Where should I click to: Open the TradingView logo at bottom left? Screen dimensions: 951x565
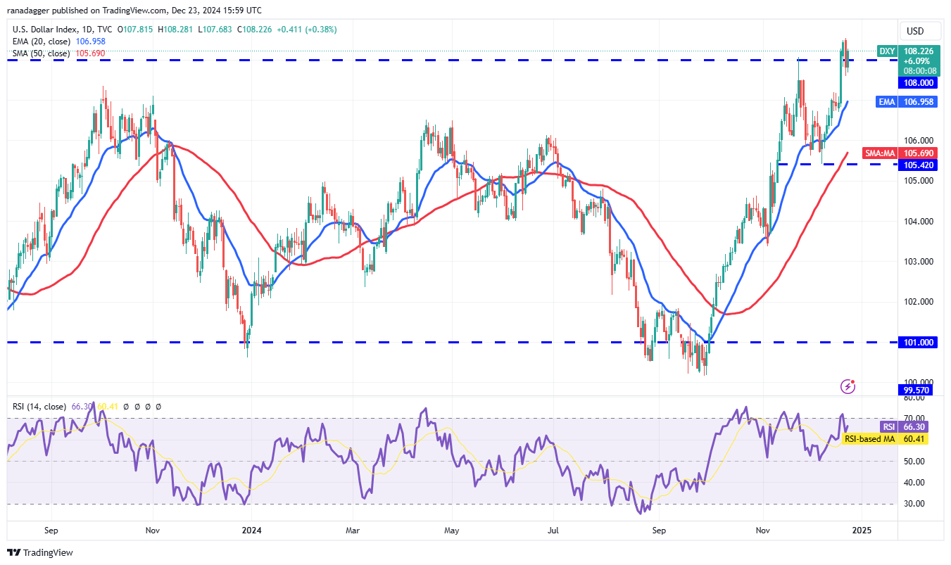(x=39, y=553)
